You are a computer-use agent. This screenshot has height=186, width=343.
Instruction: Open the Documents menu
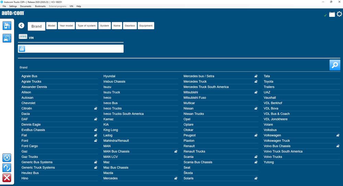(26, 6)
